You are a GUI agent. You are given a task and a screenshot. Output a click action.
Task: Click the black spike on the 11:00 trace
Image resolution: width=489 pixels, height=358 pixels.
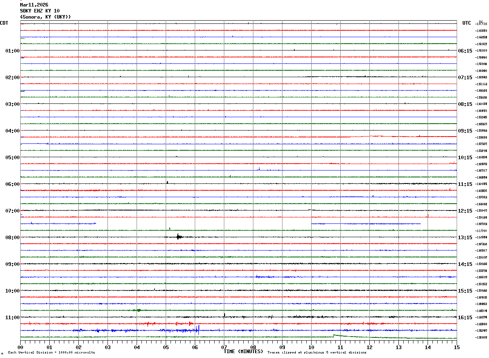tap(224, 315)
